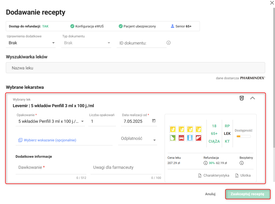Viewport: 275px width, 204px height.
Task: Open Ulotka leaflet
Action: 243,176
